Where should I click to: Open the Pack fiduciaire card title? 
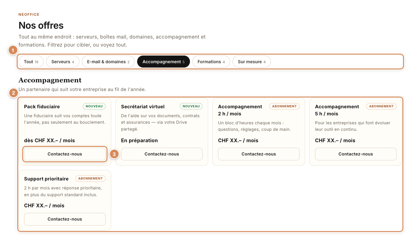tap(42, 106)
